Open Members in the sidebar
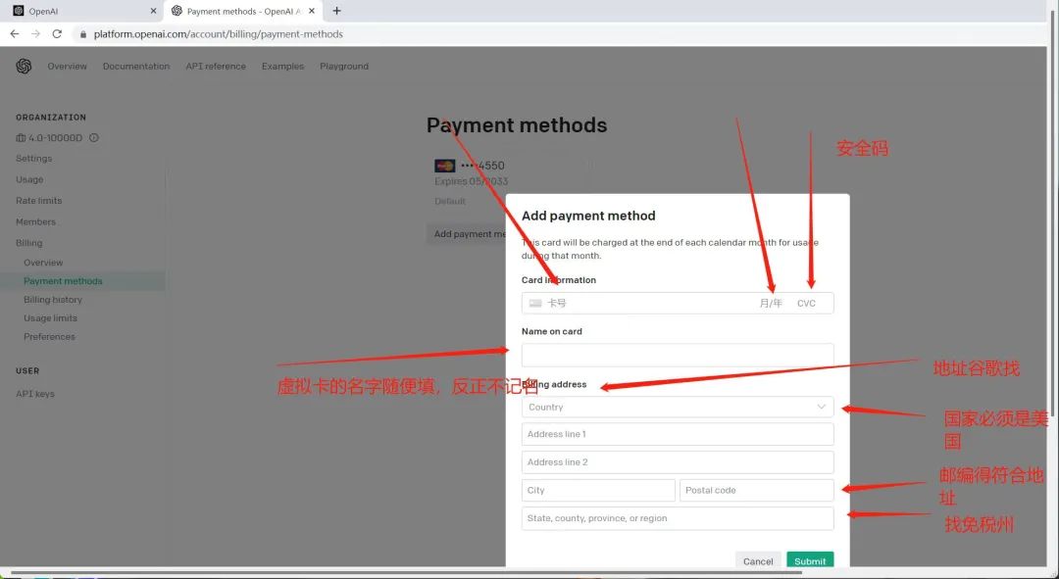 (36, 221)
